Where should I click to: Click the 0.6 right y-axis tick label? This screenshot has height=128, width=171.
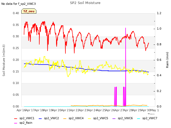[159, 60]
